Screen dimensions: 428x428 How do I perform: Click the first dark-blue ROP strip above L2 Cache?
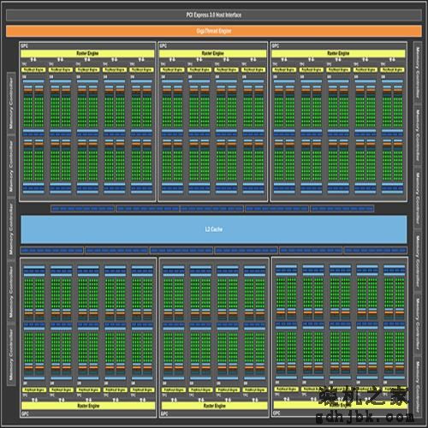tap(83, 209)
